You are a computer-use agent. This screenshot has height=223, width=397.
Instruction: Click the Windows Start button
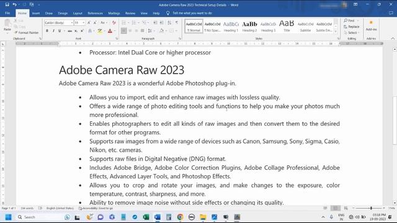(8, 217)
